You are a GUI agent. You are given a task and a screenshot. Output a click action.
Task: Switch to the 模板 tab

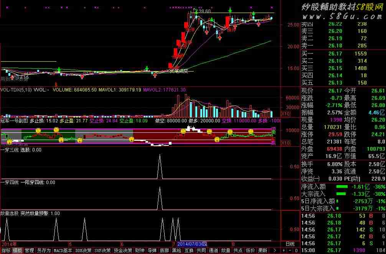[x=17, y=251]
